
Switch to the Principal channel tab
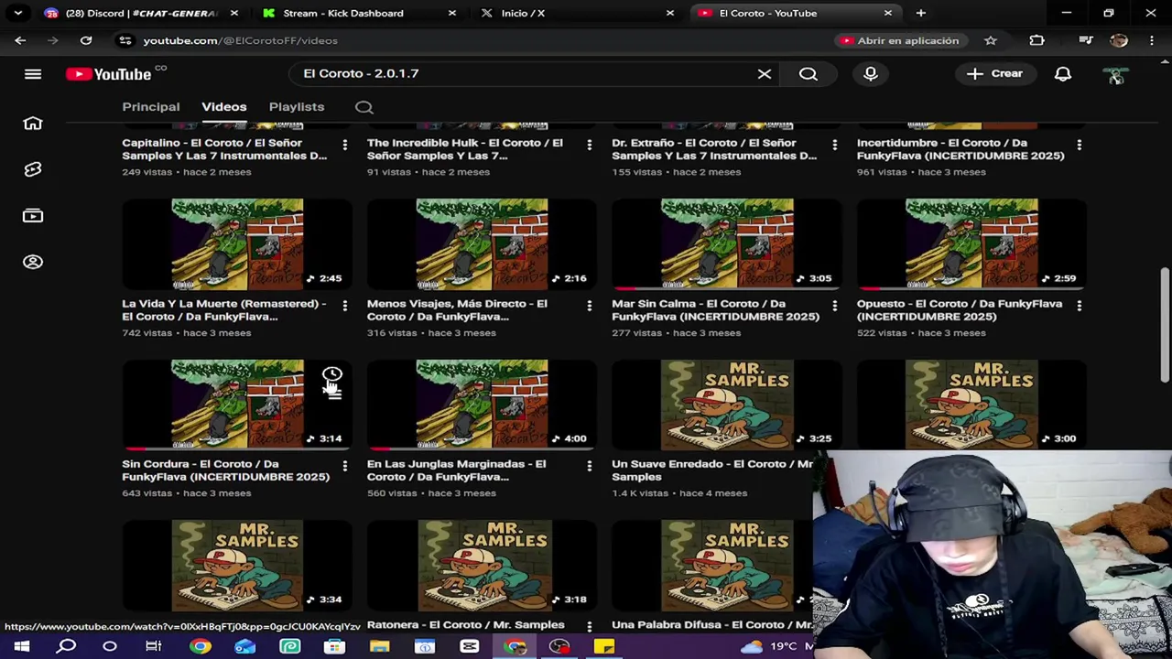151,107
